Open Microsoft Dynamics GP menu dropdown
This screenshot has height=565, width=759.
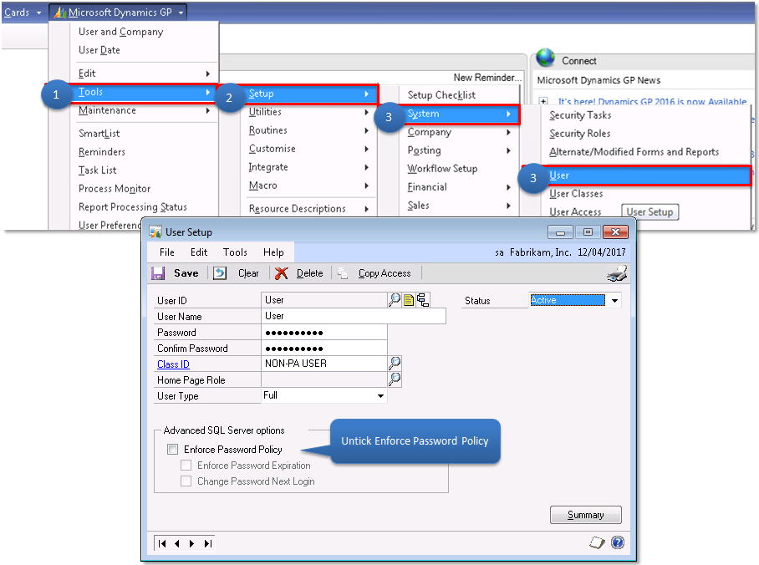[x=118, y=12]
